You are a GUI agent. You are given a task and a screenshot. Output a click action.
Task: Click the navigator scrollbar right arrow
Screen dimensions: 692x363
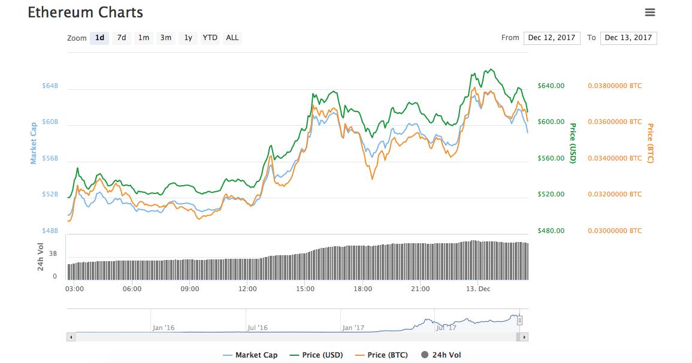pyautogui.click(x=524, y=337)
